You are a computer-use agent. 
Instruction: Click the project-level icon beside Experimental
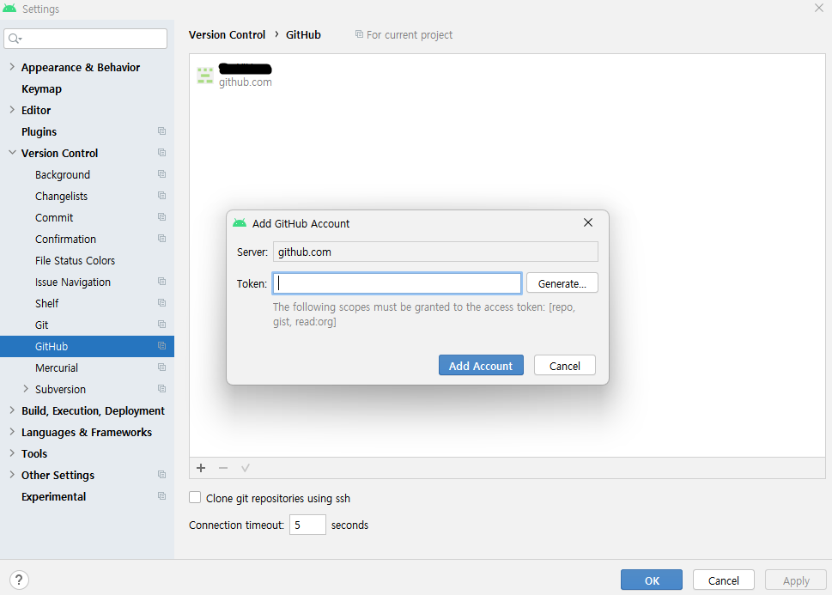point(161,495)
